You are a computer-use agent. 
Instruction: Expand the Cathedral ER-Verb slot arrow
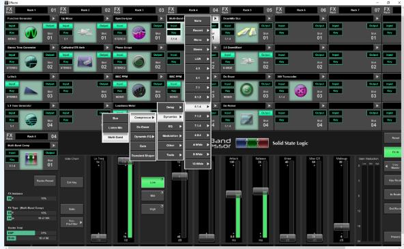pos(107,48)
